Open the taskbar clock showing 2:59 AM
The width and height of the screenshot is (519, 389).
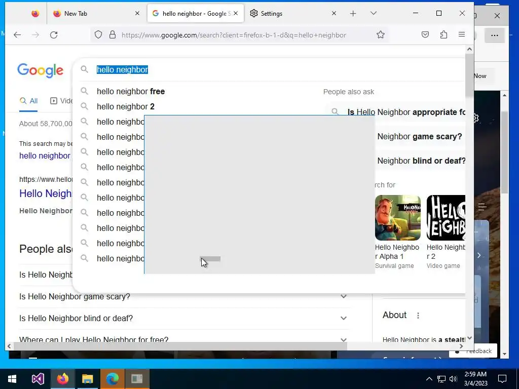tap(475, 379)
